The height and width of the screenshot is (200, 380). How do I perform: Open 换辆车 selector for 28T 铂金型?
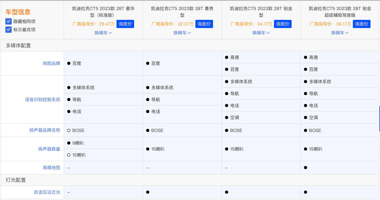click(261, 33)
